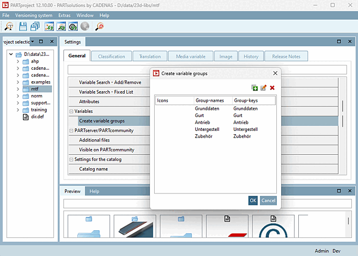
Task: Select the Catalog name row
Action: tap(94, 169)
